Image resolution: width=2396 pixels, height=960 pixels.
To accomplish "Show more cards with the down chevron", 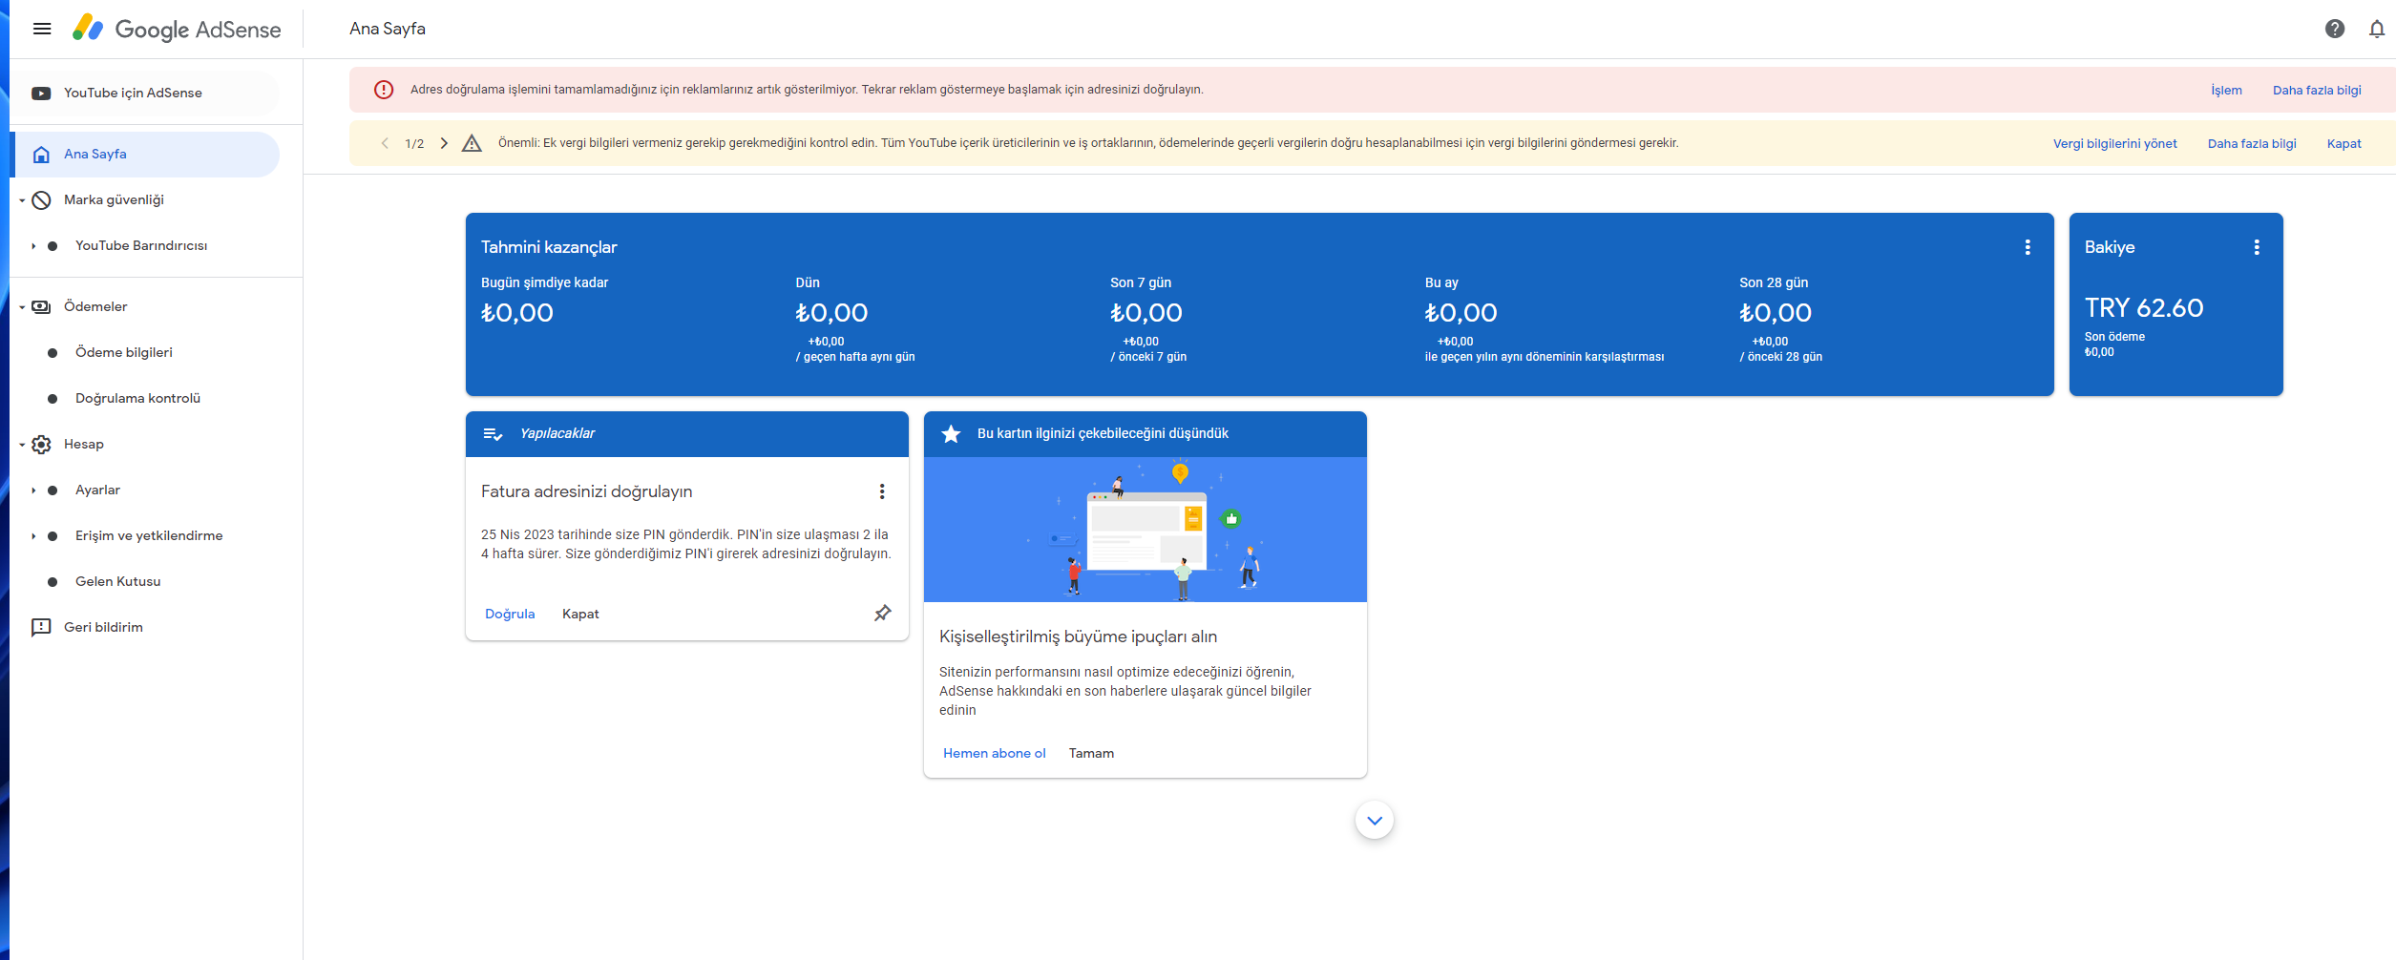I will pyautogui.click(x=1375, y=821).
